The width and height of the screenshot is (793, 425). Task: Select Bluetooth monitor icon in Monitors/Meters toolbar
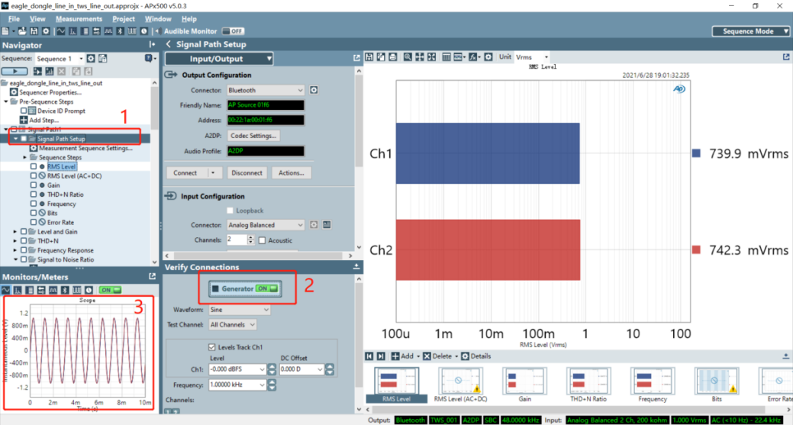coord(65,290)
